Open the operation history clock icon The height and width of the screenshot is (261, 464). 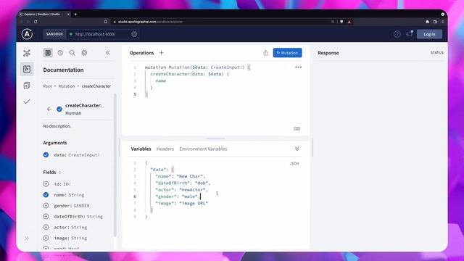point(60,53)
